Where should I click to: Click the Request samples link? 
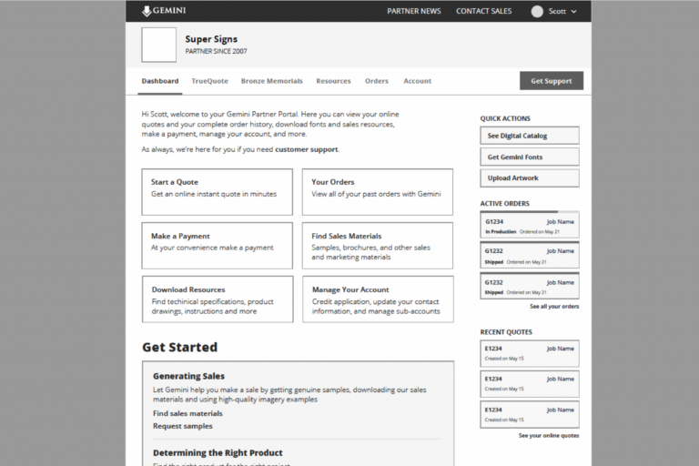tap(183, 426)
